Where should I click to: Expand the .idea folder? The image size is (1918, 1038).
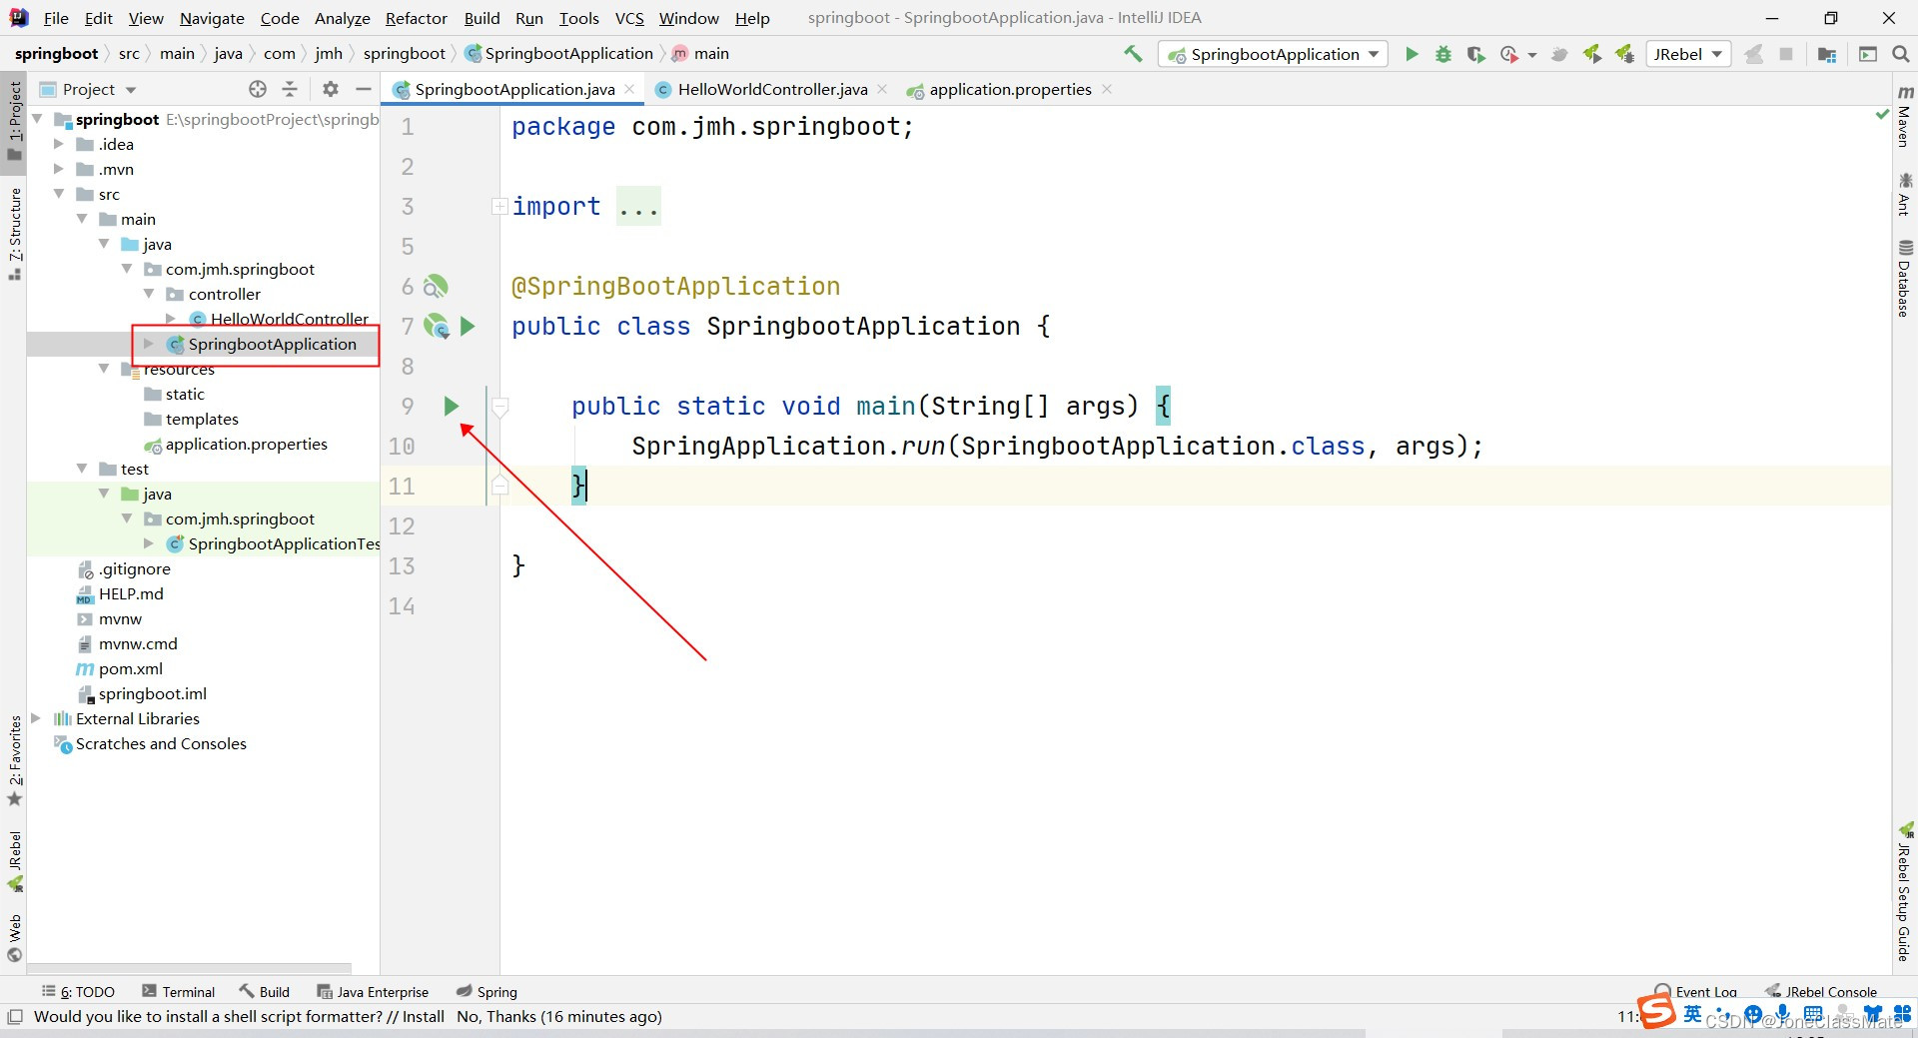pyautogui.click(x=58, y=144)
